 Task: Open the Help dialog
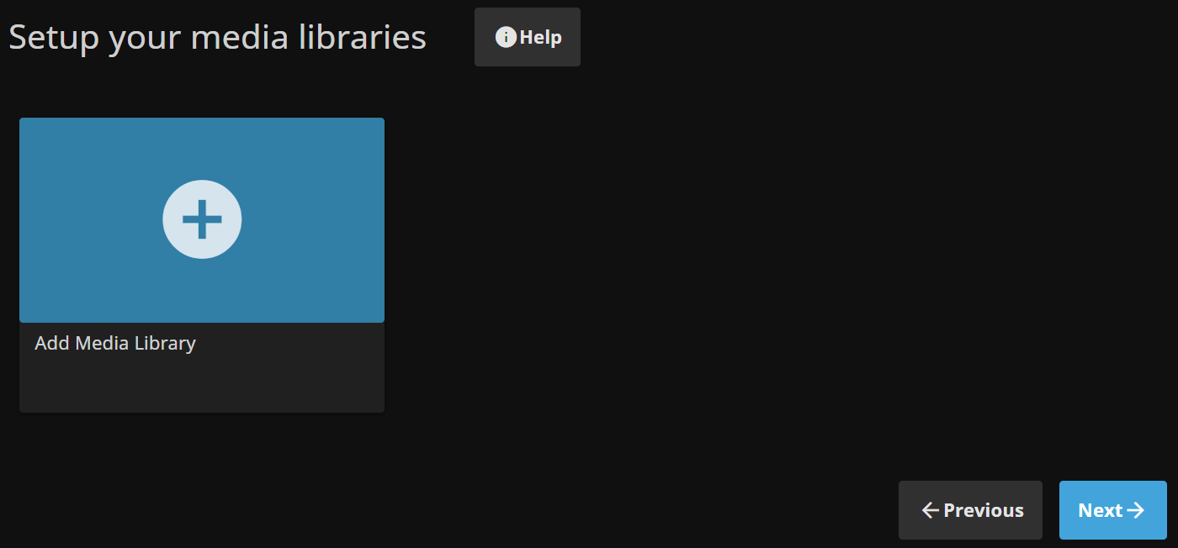(x=528, y=36)
